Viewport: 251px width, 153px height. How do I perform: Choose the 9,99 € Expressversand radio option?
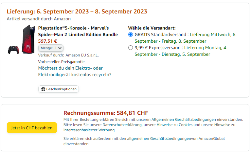coord(131,48)
